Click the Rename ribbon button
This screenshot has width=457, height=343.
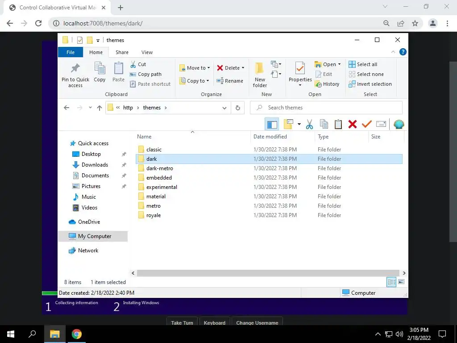coord(230,81)
